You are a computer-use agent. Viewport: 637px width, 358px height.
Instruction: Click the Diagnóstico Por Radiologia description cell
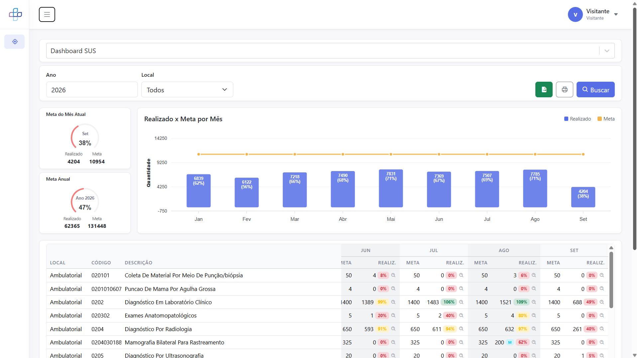pyautogui.click(x=158, y=329)
